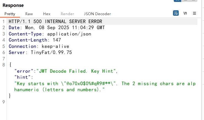
Task: Open the hamburger options menu
Action: [x=194, y=13]
